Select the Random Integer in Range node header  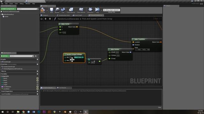74,54
